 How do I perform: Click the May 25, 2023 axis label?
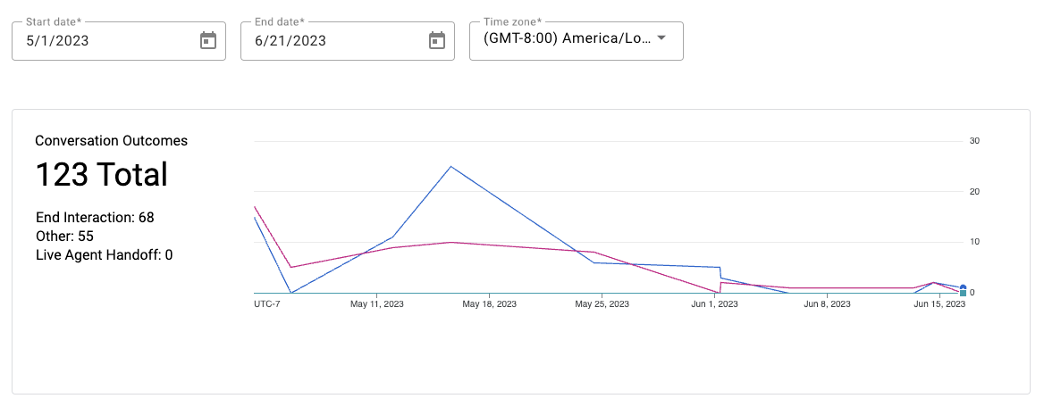pyautogui.click(x=602, y=304)
